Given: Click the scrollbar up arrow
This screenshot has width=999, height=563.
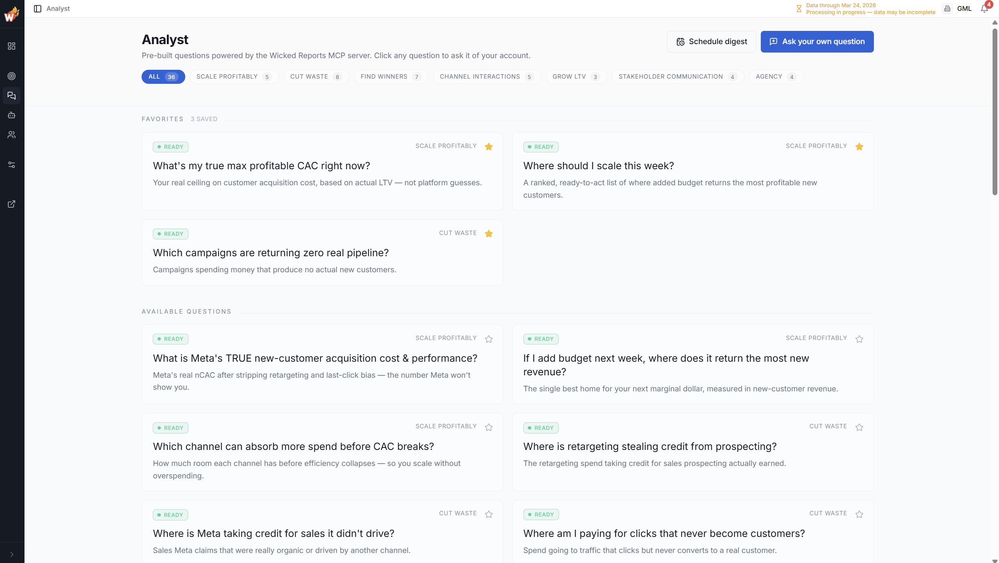Looking at the screenshot, I should [995, 22].
